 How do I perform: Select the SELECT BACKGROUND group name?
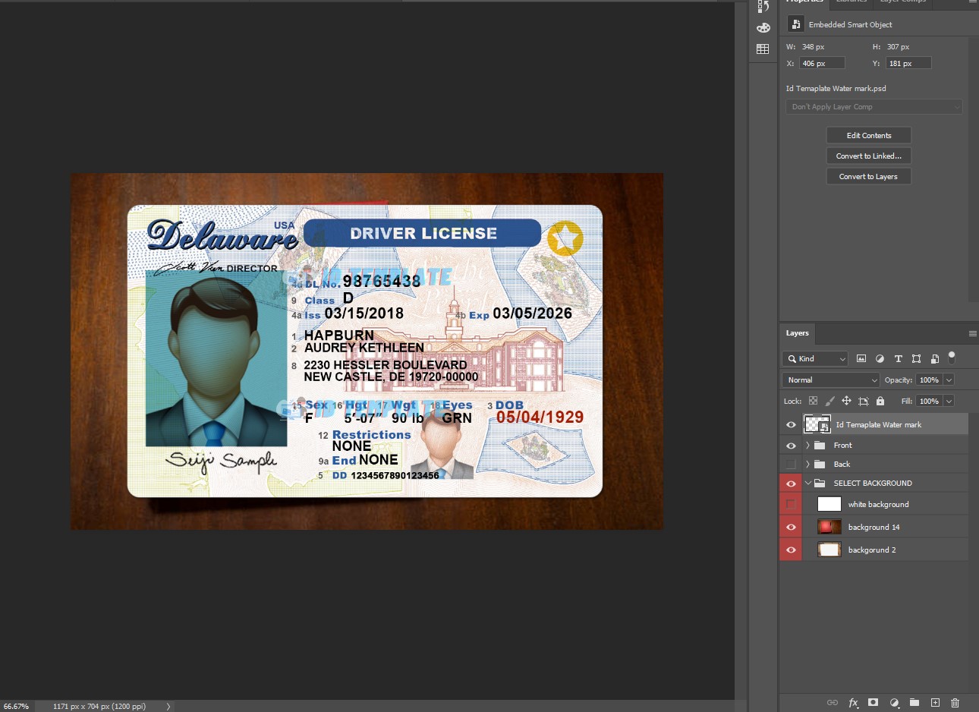click(x=873, y=484)
